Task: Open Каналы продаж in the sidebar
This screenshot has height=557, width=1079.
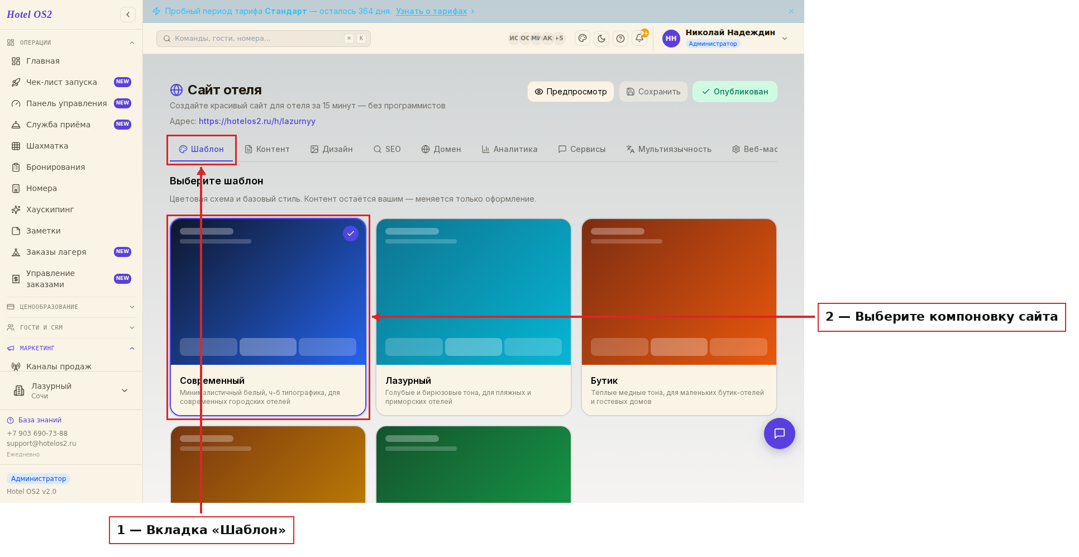Action: click(x=71, y=366)
